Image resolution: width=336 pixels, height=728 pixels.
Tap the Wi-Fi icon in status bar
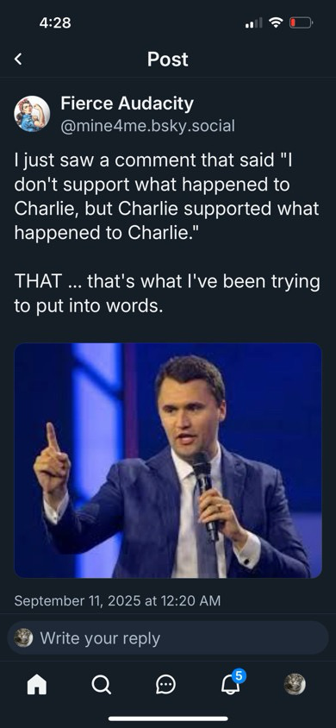277,22
